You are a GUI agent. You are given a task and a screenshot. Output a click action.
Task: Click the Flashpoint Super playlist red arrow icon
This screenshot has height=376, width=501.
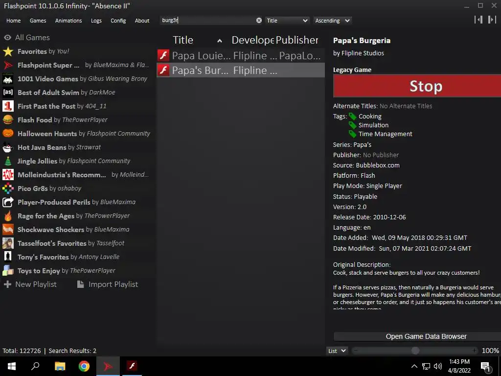[8, 65]
